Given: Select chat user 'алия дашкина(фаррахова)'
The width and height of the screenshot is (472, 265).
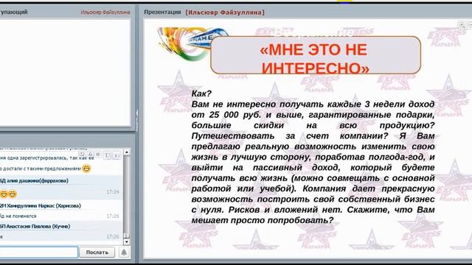Looking at the screenshot, I should [x=38, y=180].
